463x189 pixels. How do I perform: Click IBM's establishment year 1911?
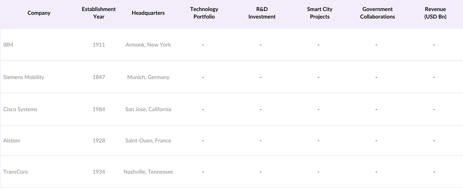(99, 45)
